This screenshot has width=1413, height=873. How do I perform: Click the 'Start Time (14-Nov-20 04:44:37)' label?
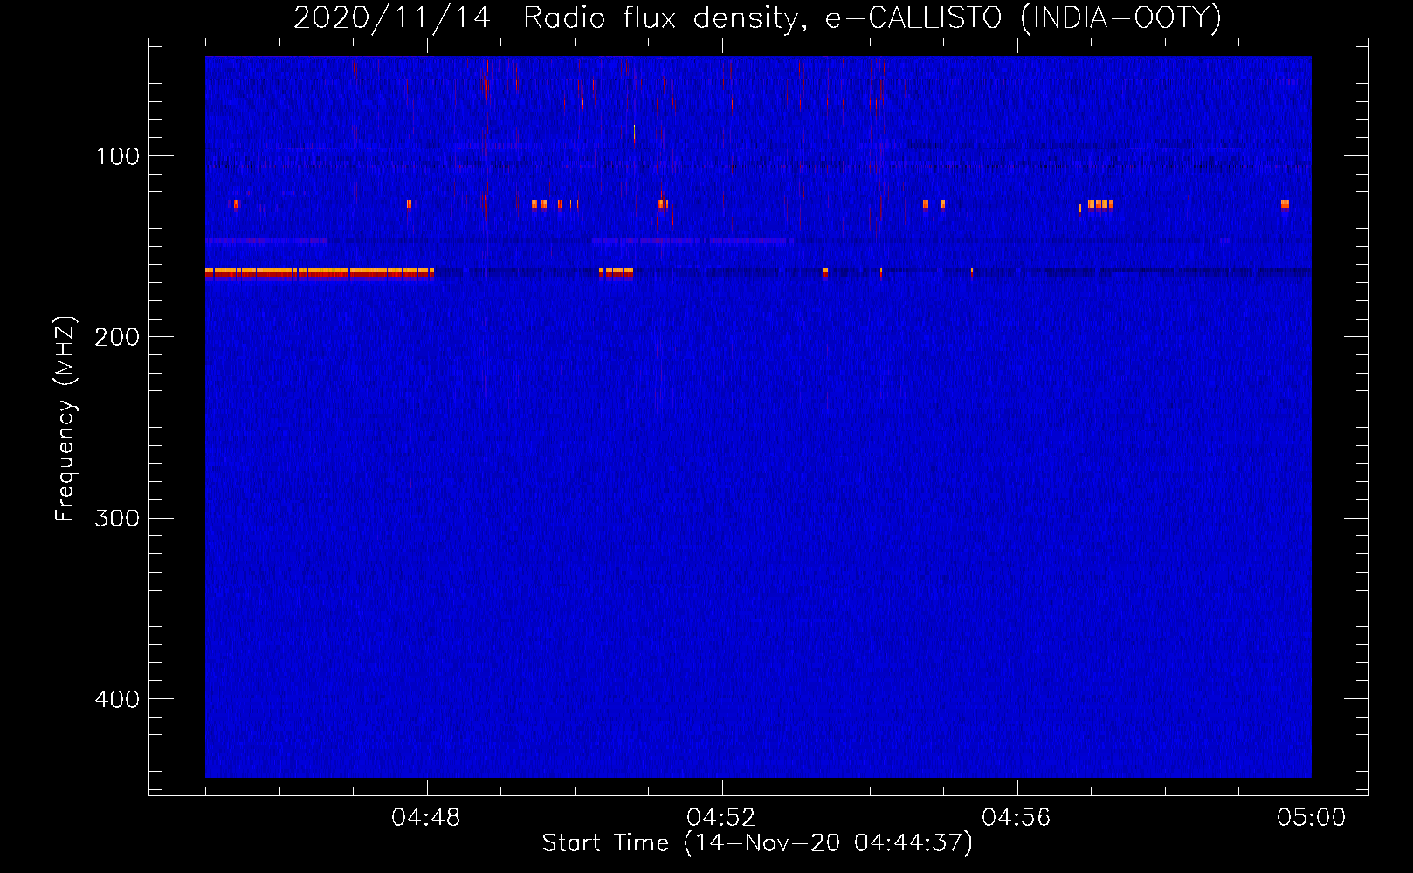click(x=757, y=842)
